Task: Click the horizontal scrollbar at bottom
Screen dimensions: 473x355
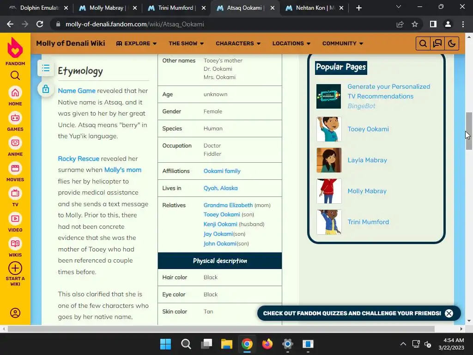Action: click(221, 329)
